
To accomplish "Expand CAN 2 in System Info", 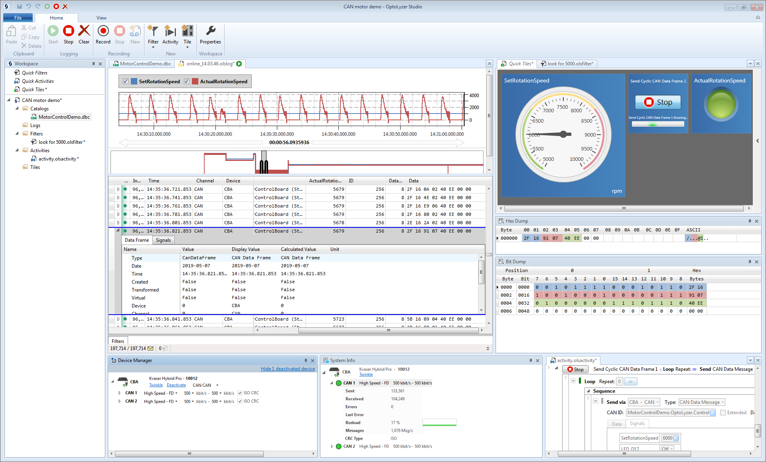I will (x=332, y=446).
